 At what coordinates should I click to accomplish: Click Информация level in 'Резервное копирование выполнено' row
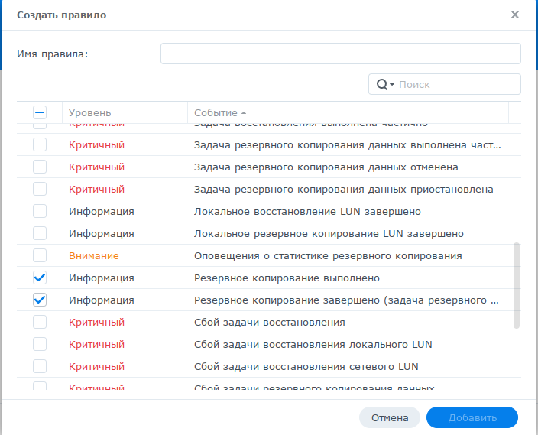tap(101, 278)
